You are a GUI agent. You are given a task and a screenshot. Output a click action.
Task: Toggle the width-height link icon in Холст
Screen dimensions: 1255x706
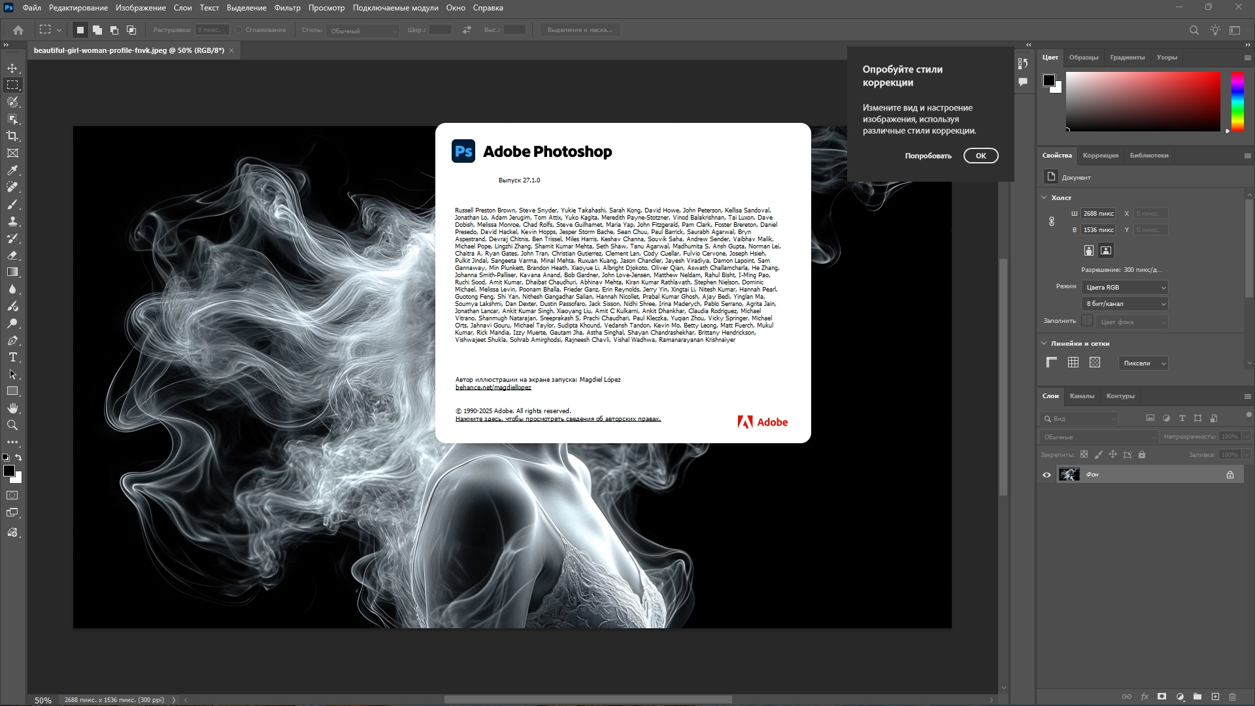point(1052,222)
